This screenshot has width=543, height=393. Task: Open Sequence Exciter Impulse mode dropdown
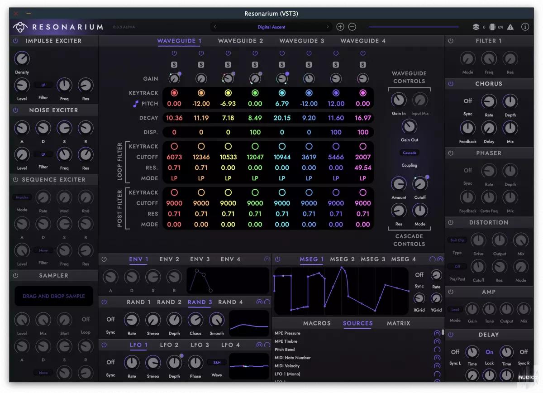(22, 197)
